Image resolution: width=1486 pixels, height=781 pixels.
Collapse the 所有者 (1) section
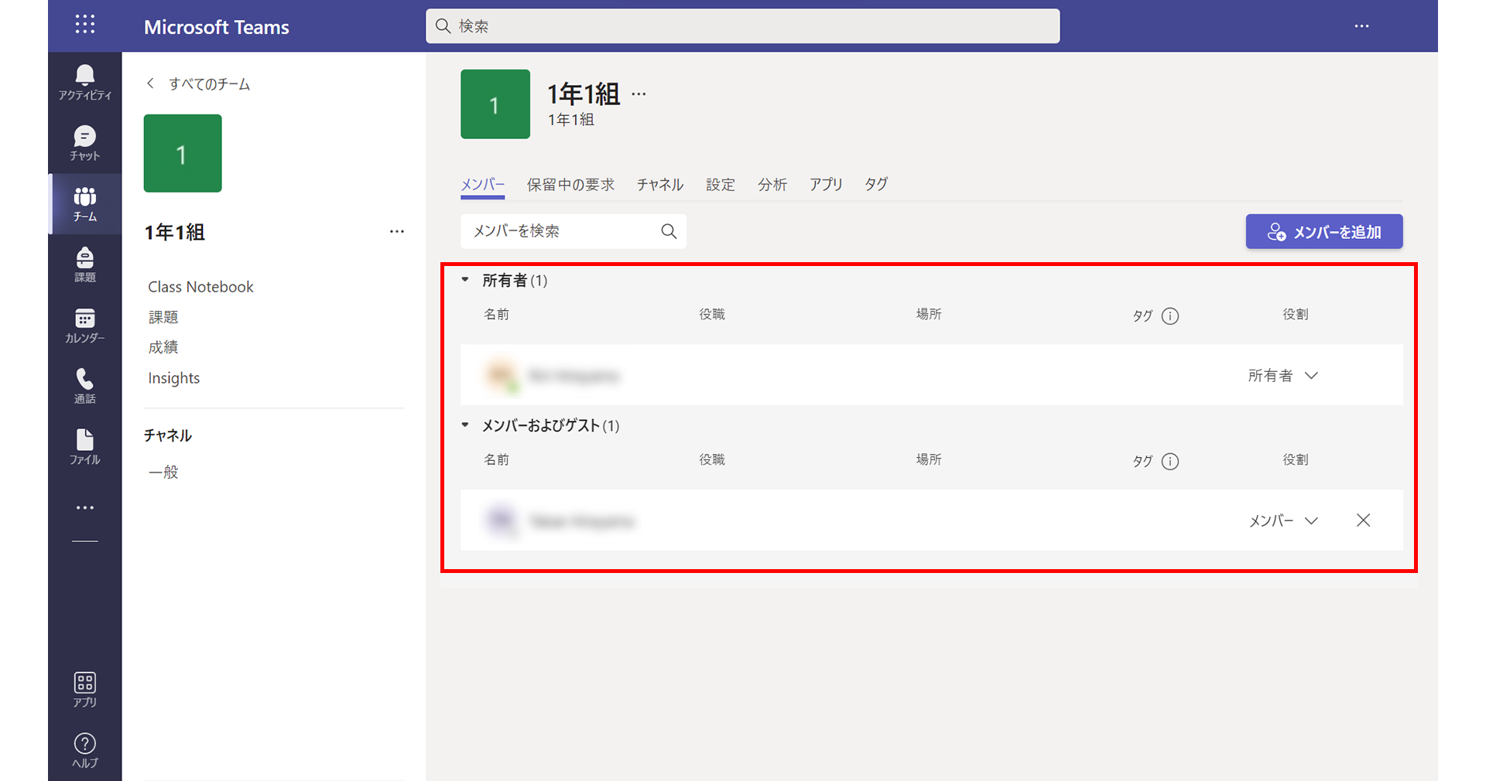pos(465,280)
